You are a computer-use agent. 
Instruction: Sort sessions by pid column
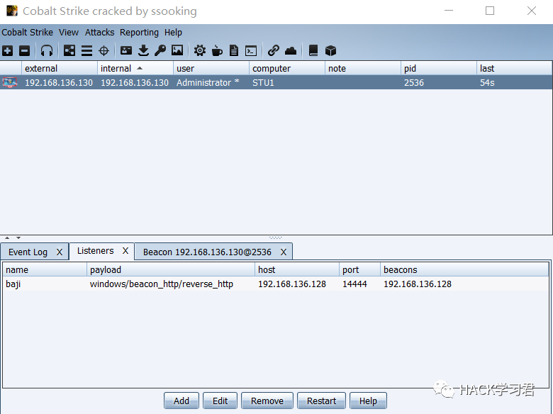point(438,68)
